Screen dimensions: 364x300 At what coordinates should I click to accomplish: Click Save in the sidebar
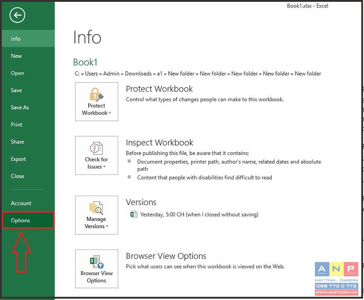[28, 90]
